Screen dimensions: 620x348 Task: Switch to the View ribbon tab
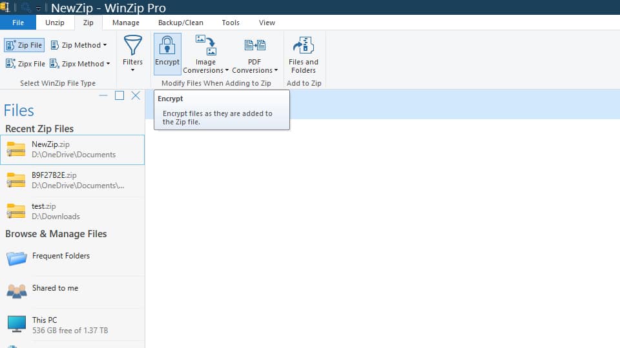click(x=267, y=23)
